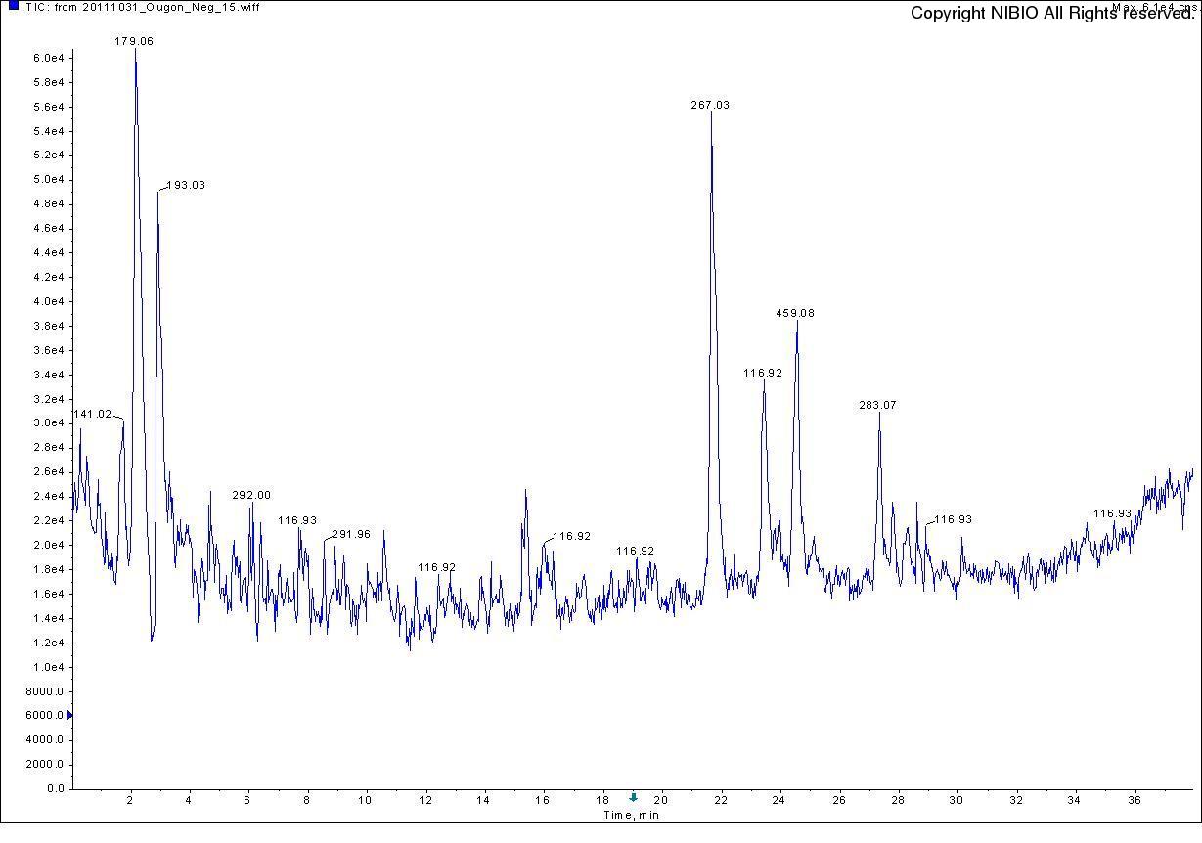The height and width of the screenshot is (843, 1202).
Task: Pick the 283.07 peak label
Action: coord(877,405)
